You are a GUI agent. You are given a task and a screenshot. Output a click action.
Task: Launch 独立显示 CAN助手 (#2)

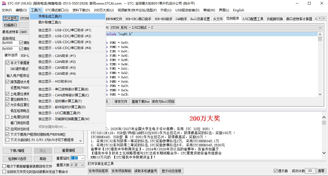[67, 62]
